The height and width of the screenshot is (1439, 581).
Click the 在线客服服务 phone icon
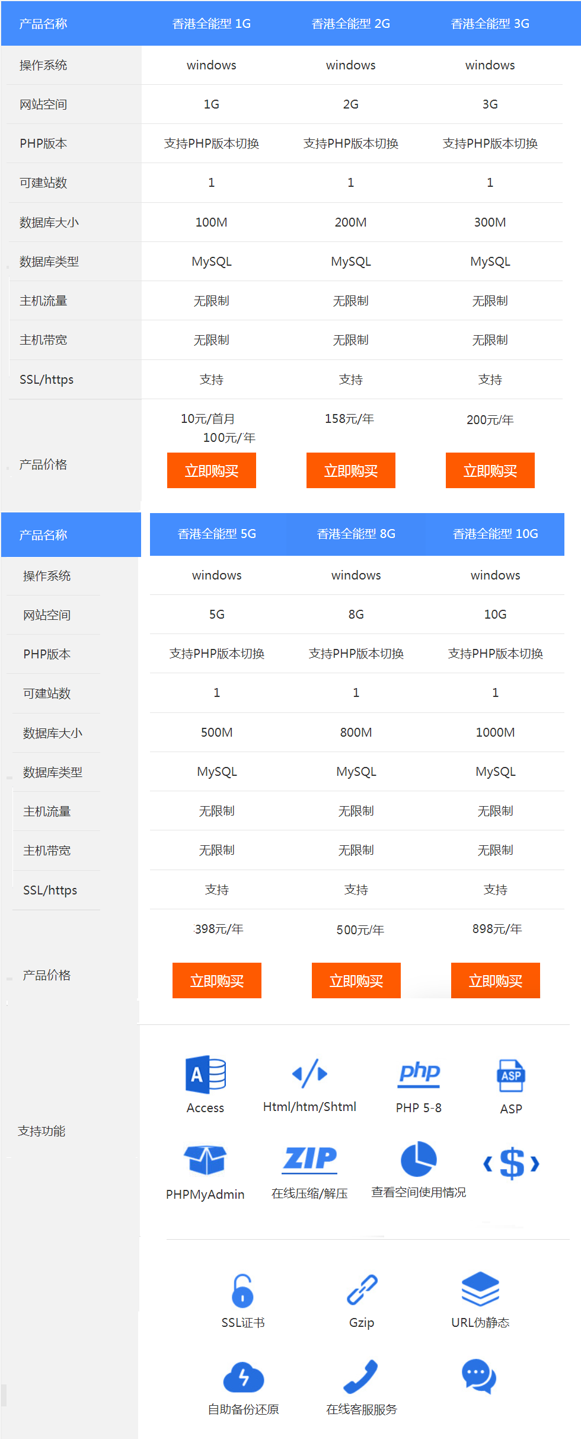coord(361,1376)
